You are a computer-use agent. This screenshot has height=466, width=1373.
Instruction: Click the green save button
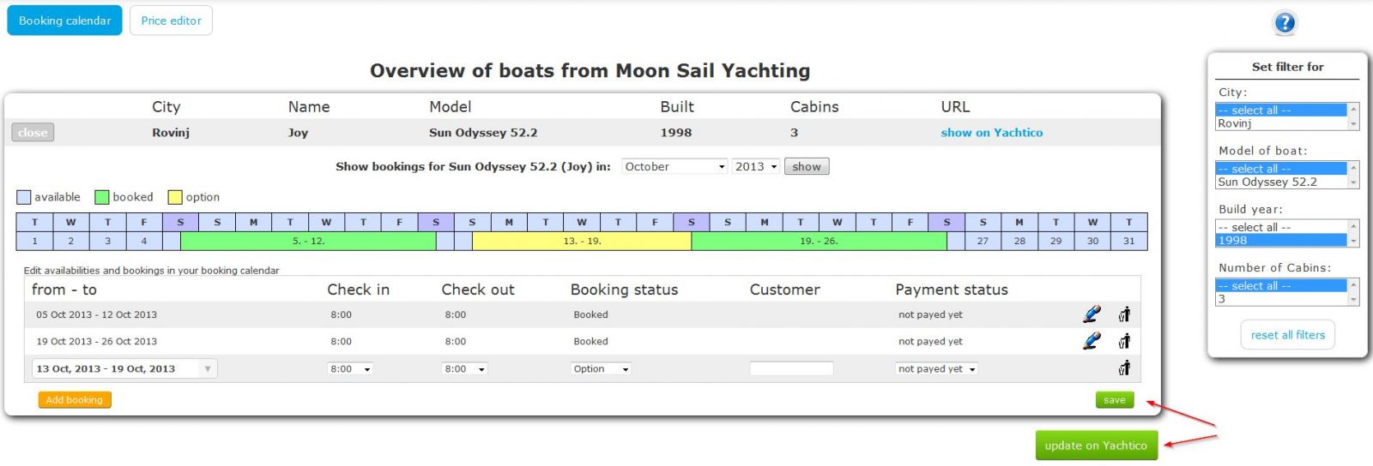pos(1114,400)
